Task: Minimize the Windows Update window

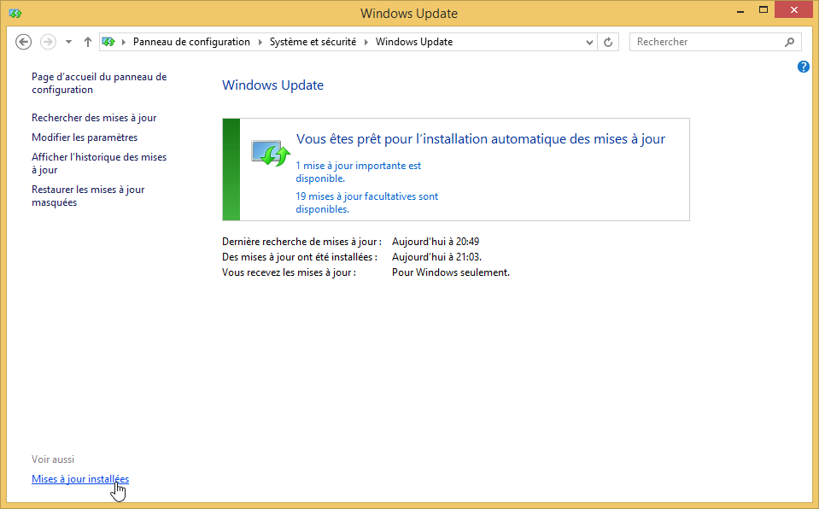Action: click(x=740, y=11)
